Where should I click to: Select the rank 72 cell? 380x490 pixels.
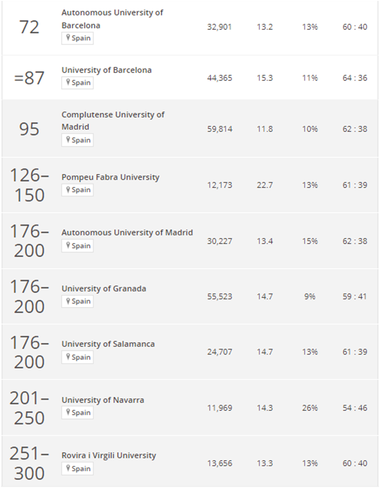(x=29, y=27)
